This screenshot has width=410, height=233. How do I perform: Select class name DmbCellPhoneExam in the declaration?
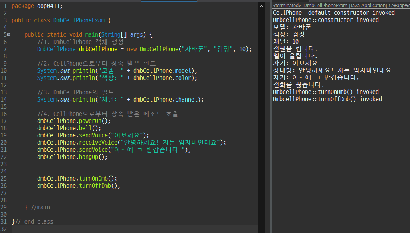click(79, 20)
